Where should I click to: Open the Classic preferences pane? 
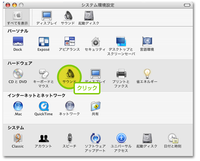point(18,141)
